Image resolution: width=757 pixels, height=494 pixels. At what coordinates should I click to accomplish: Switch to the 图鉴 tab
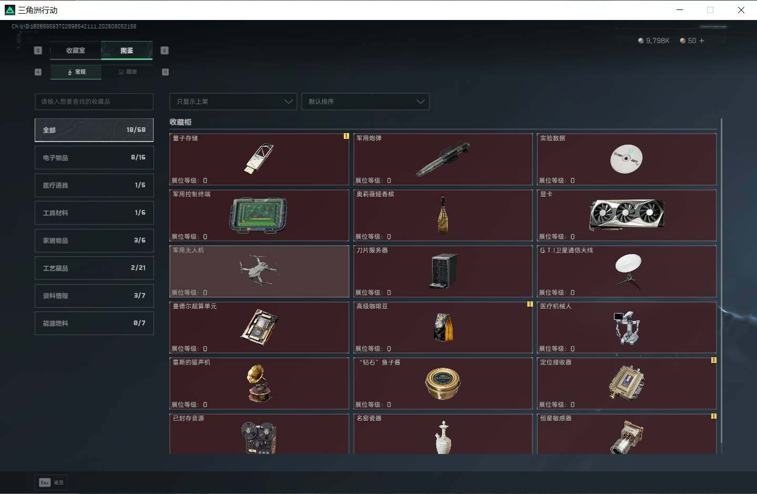coord(127,51)
